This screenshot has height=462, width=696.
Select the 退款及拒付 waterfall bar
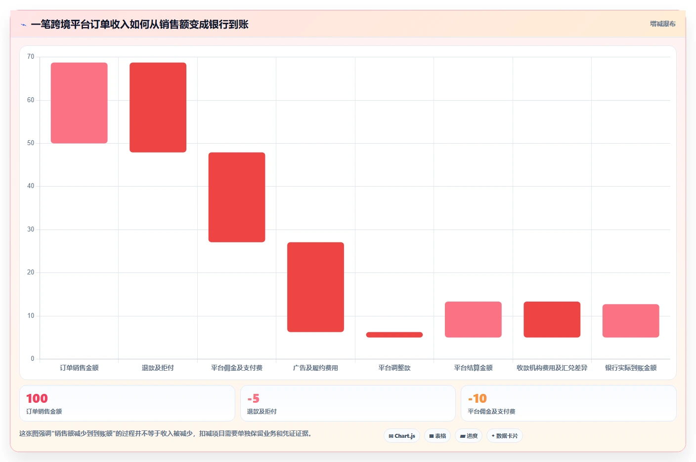(x=158, y=107)
